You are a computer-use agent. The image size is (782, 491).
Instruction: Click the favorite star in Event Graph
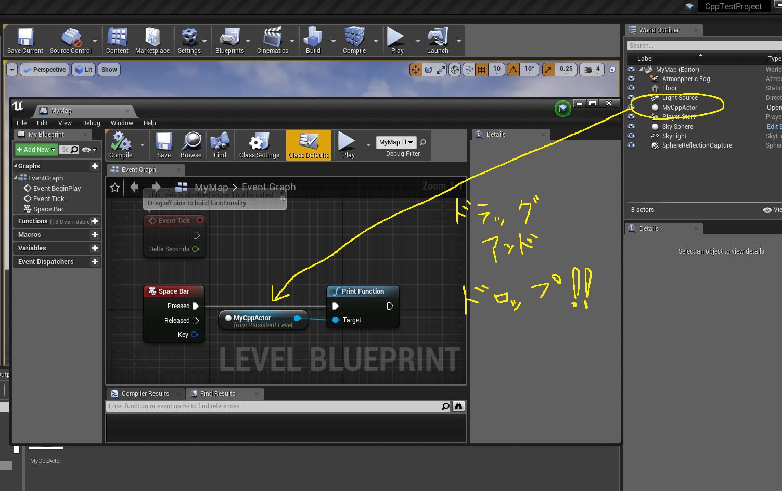(x=115, y=187)
